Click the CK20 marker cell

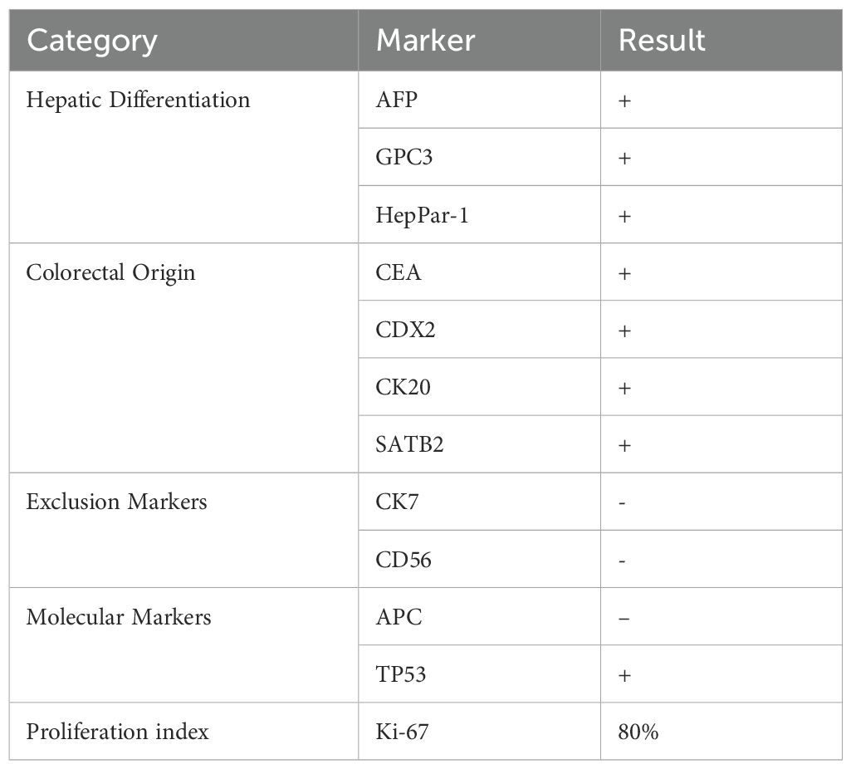coord(403,387)
